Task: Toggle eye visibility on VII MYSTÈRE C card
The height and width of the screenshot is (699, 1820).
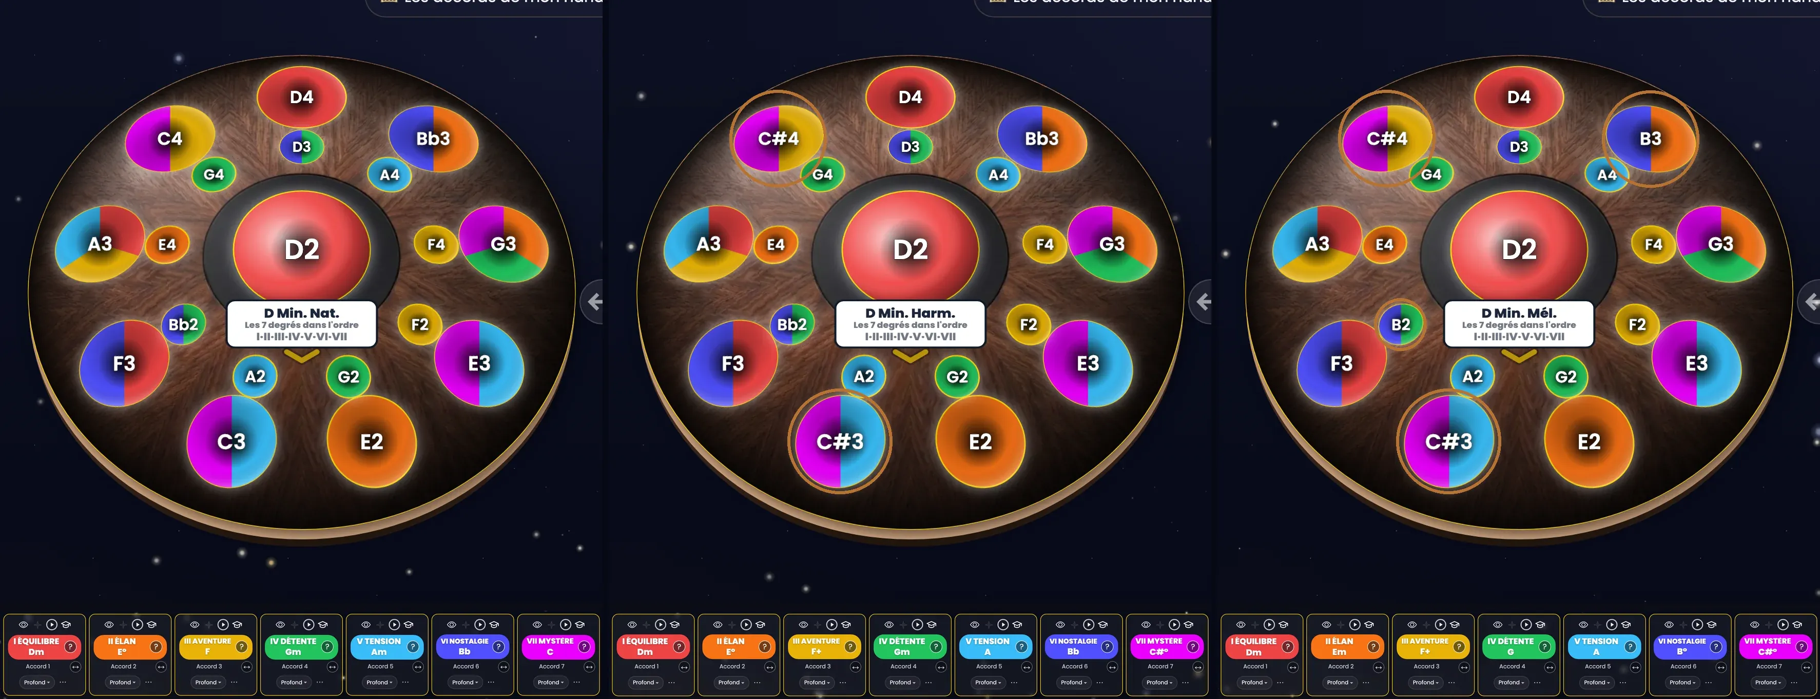Action: (x=537, y=625)
